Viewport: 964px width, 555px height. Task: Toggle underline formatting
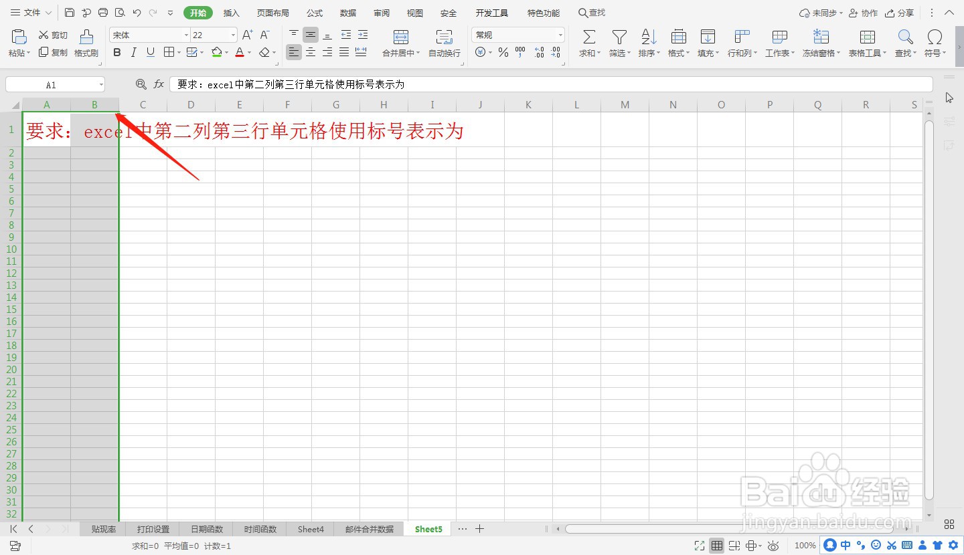click(x=149, y=52)
